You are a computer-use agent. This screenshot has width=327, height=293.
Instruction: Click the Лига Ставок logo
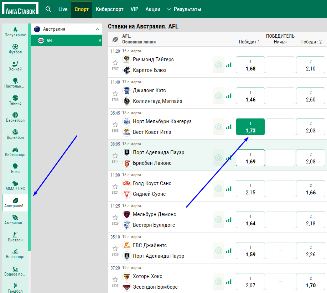(x=20, y=8)
